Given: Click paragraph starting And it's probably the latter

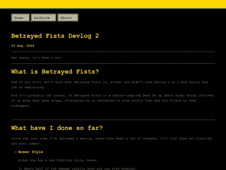Looking at the screenshot, I should pyautogui.click(x=113, y=101).
